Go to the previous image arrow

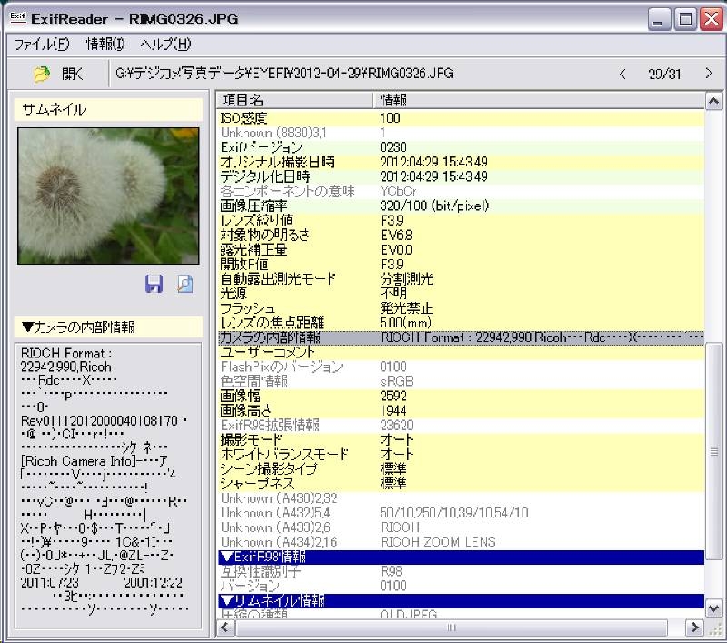click(622, 74)
